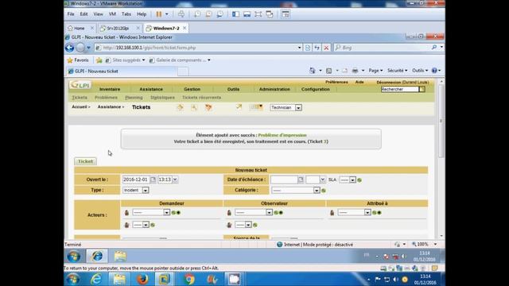Expand the Attribué à user dropdown
Image resolution: width=509 pixels, height=286 pixels.
point(367,212)
